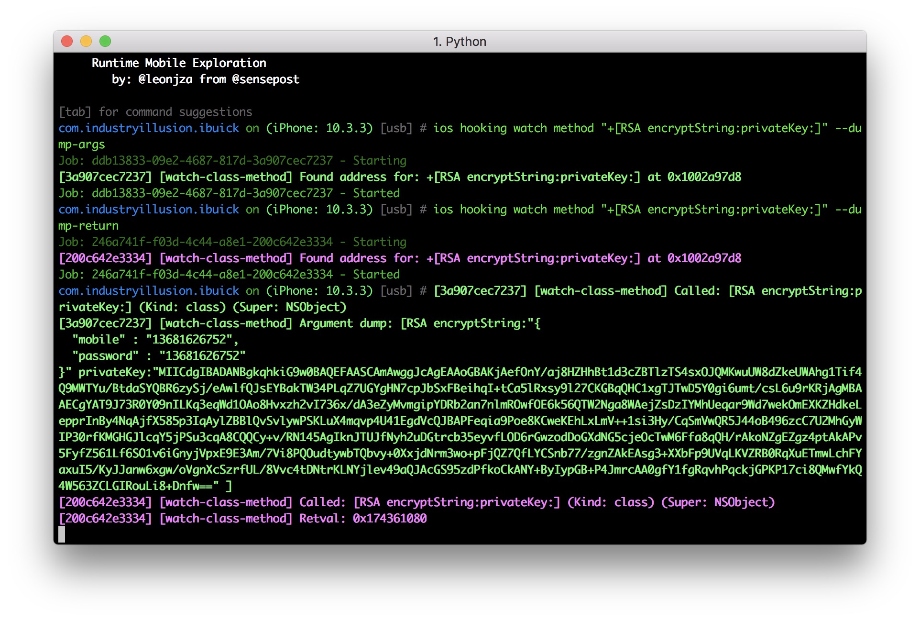Click the "password" JSON entry line
This screenshot has width=920, height=621.
point(159,356)
